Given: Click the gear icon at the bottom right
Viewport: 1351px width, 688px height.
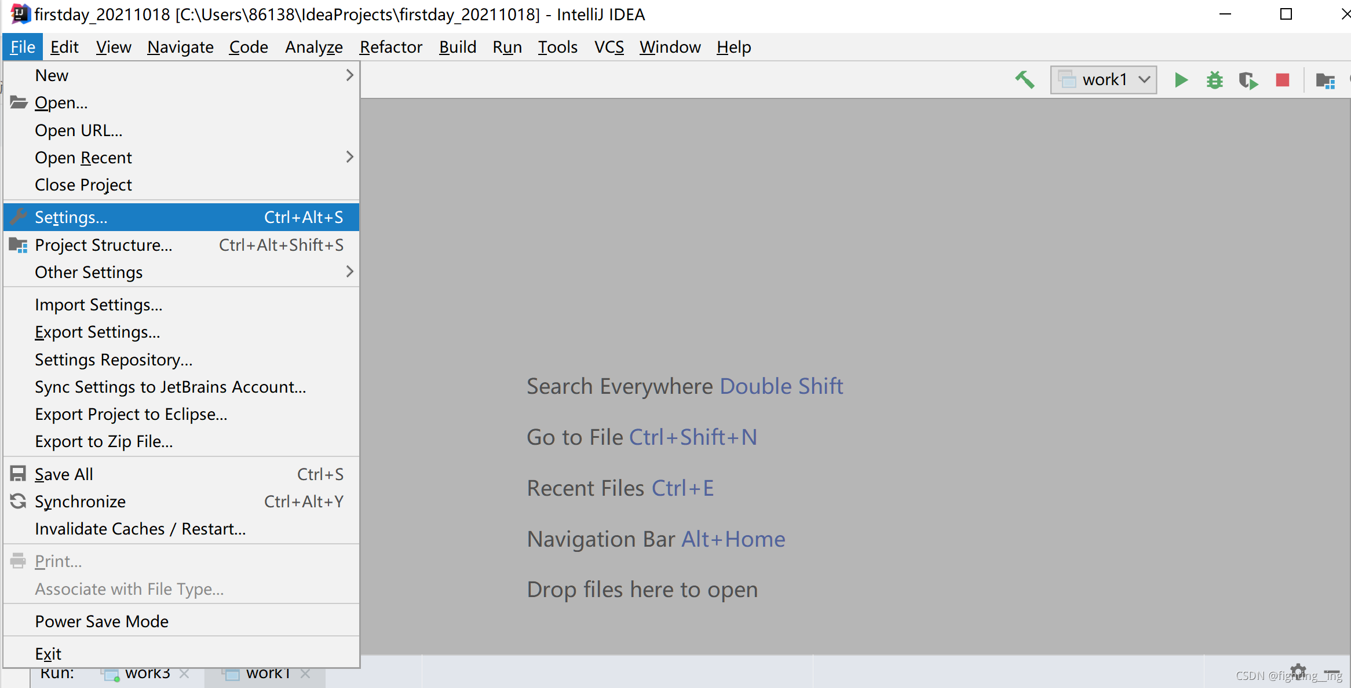Looking at the screenshot, I should (1298, 671).
